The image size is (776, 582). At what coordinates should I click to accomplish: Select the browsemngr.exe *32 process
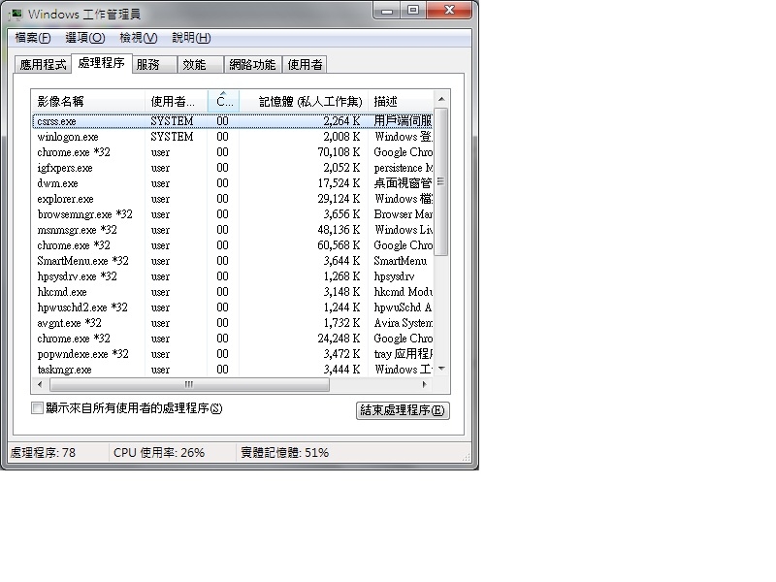point(232,214)
